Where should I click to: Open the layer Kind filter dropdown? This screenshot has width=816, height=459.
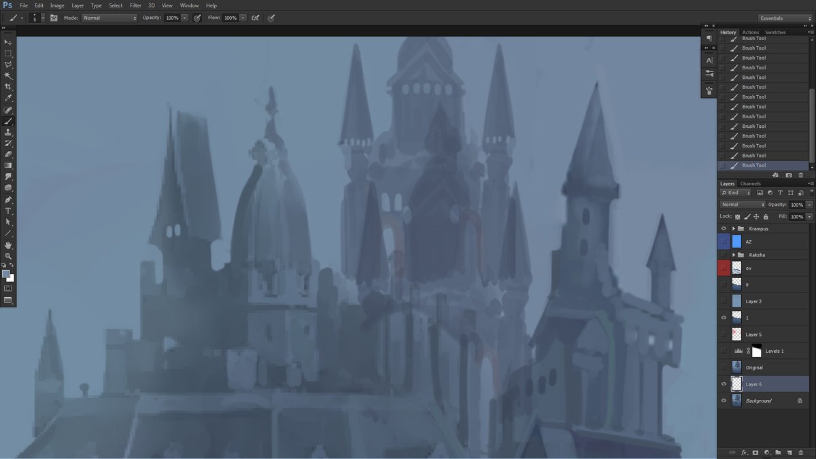[736, 193]
